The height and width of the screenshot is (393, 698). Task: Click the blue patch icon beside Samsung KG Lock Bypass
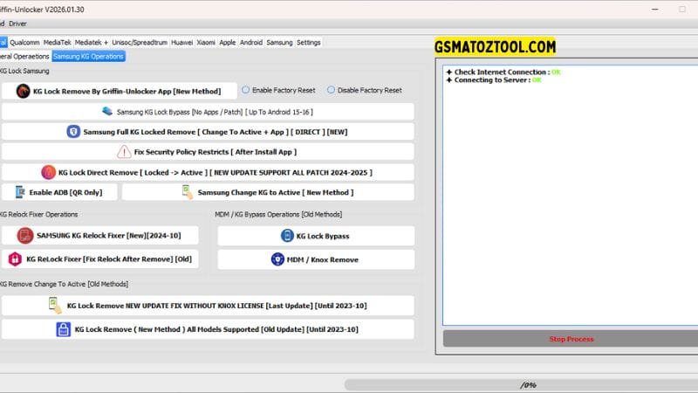107,111
